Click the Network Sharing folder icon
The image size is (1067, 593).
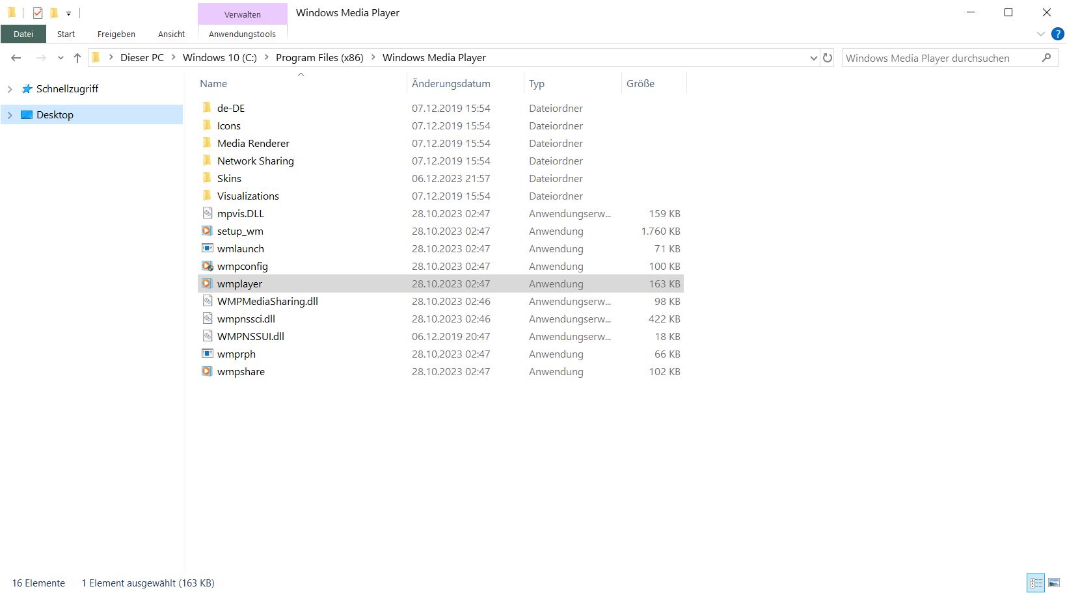pyautogui.click(x=207, y=161)
